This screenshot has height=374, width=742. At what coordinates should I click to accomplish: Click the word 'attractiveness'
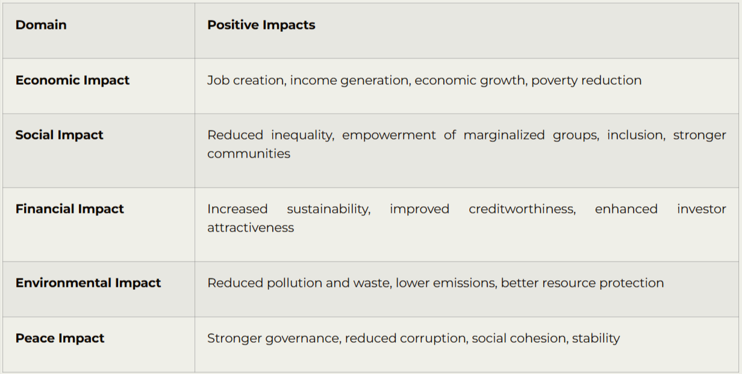click(251, 227)
